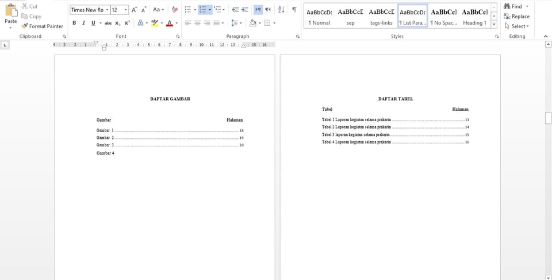Screen dimensions: 552x280
Task: Apply yellow text highlight color
Action: pyautogui.click(x=155, y=23)
